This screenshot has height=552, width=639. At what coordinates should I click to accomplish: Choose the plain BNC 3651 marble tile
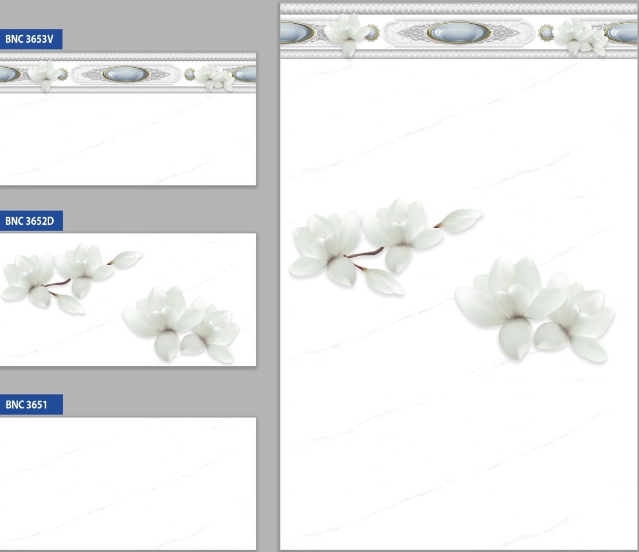(127, 483)
